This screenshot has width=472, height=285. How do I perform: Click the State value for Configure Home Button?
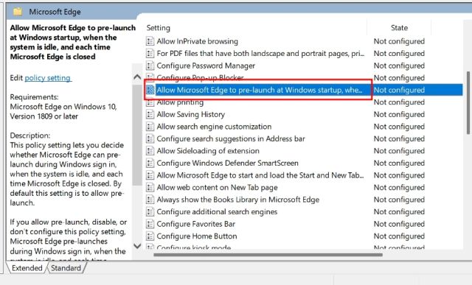[399, 236]
